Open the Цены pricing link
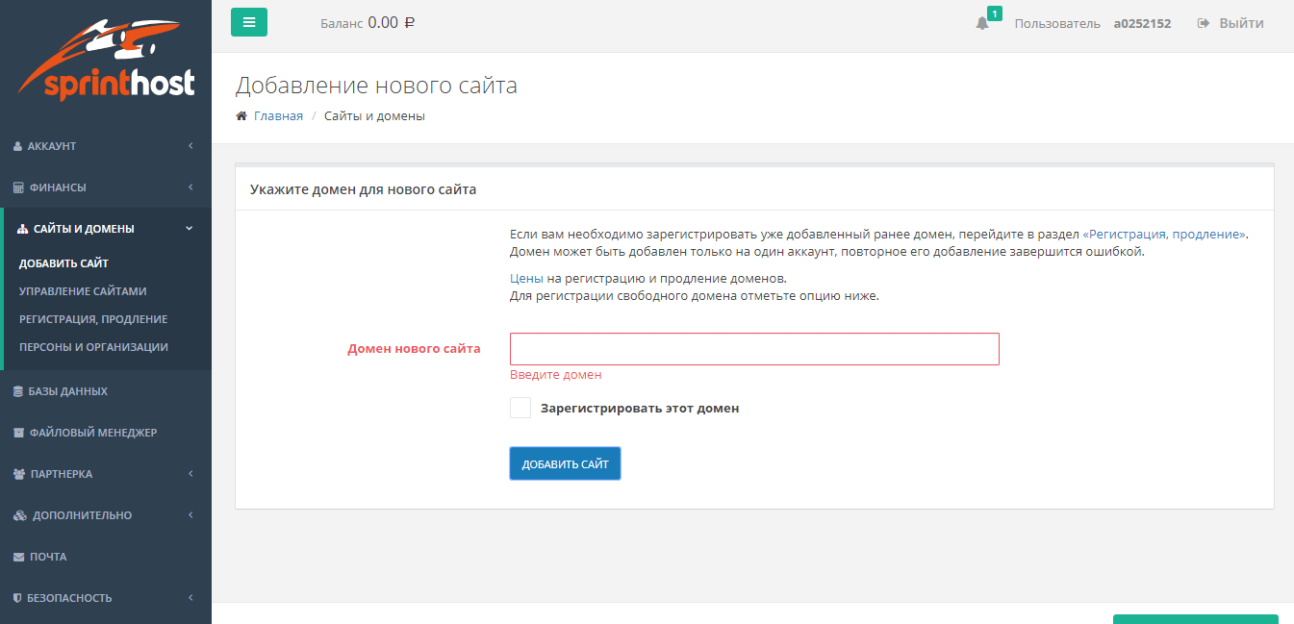Image resolution: width=1294 pixels, height=624 pixels. tap(526, 278)
